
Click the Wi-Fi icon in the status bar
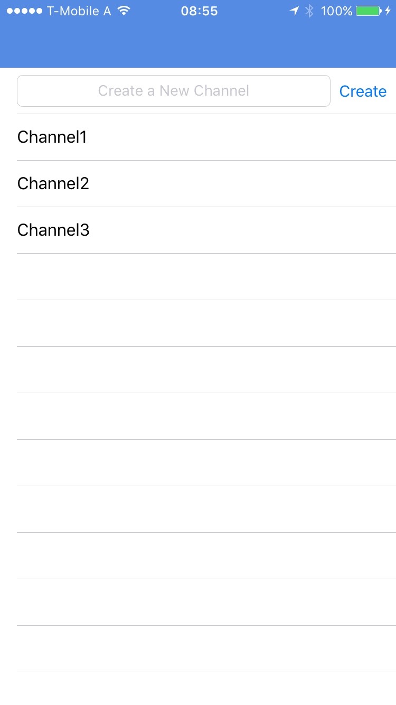(x=125, y=10)
